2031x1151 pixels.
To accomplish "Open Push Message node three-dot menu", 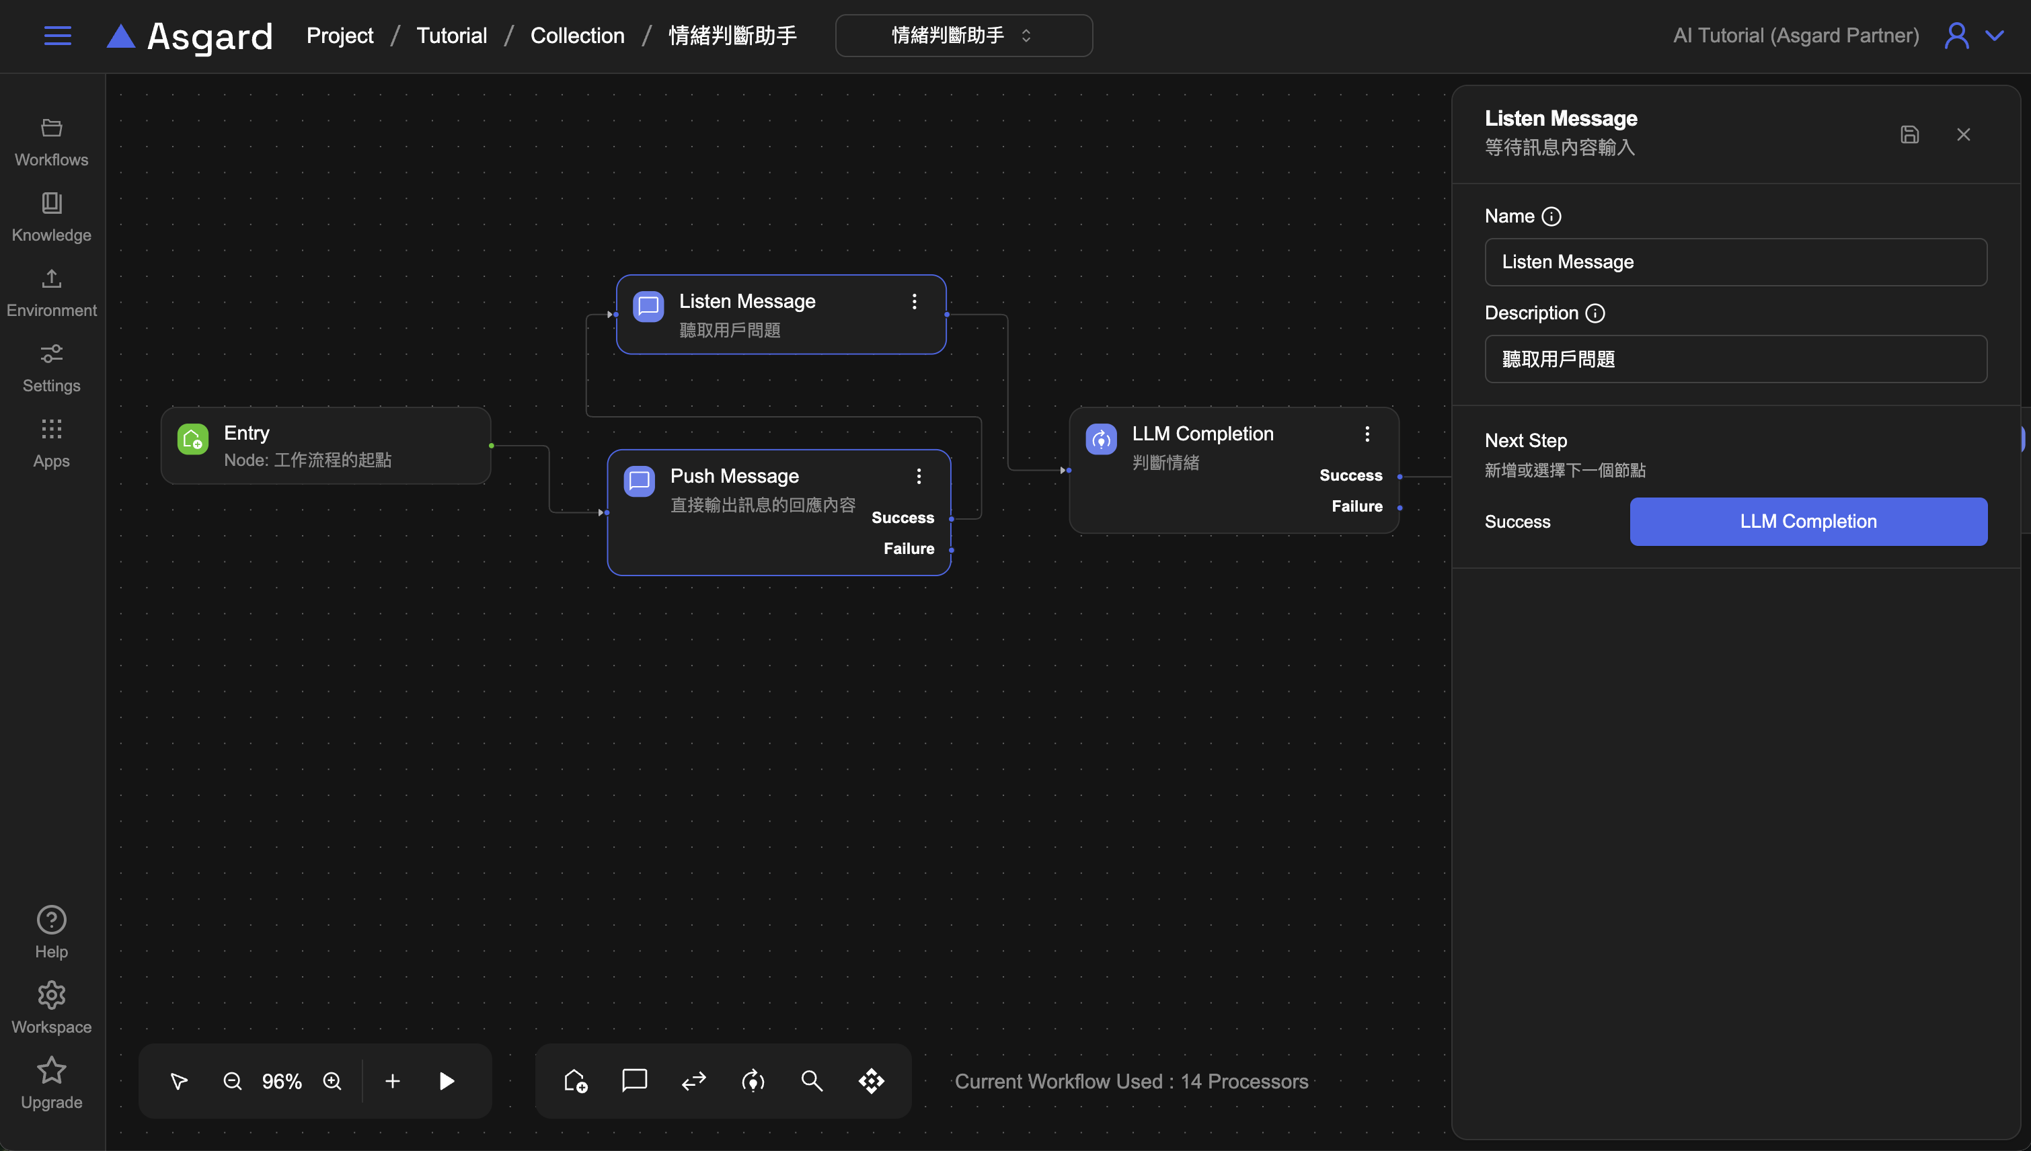I will coord(919,476).
